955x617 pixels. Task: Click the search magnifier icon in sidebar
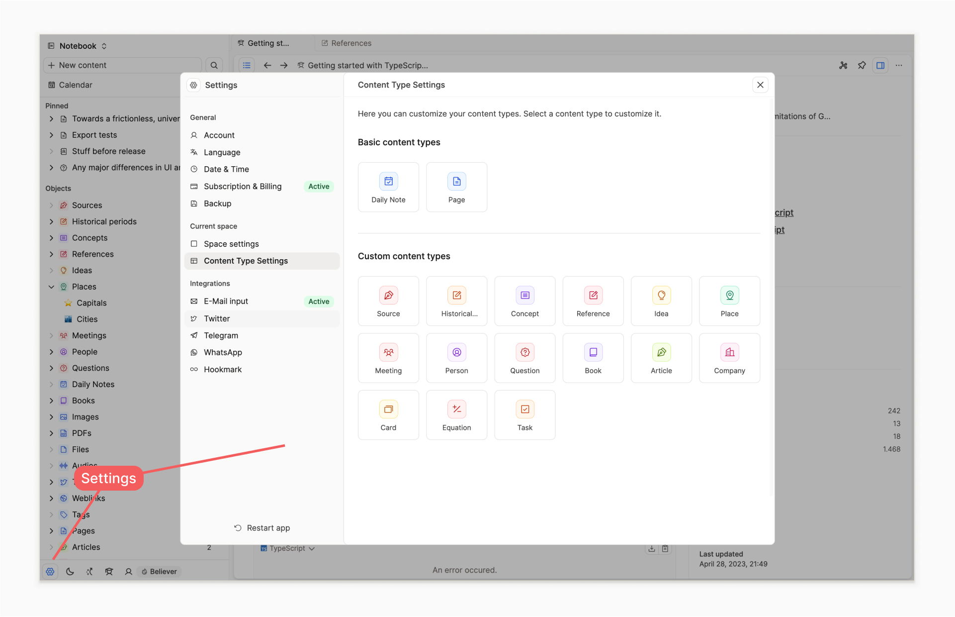pos(214,65)
